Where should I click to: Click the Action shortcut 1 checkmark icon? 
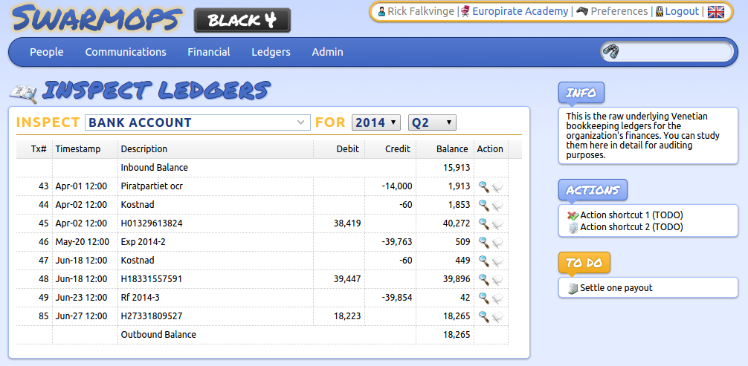[573, 215]
